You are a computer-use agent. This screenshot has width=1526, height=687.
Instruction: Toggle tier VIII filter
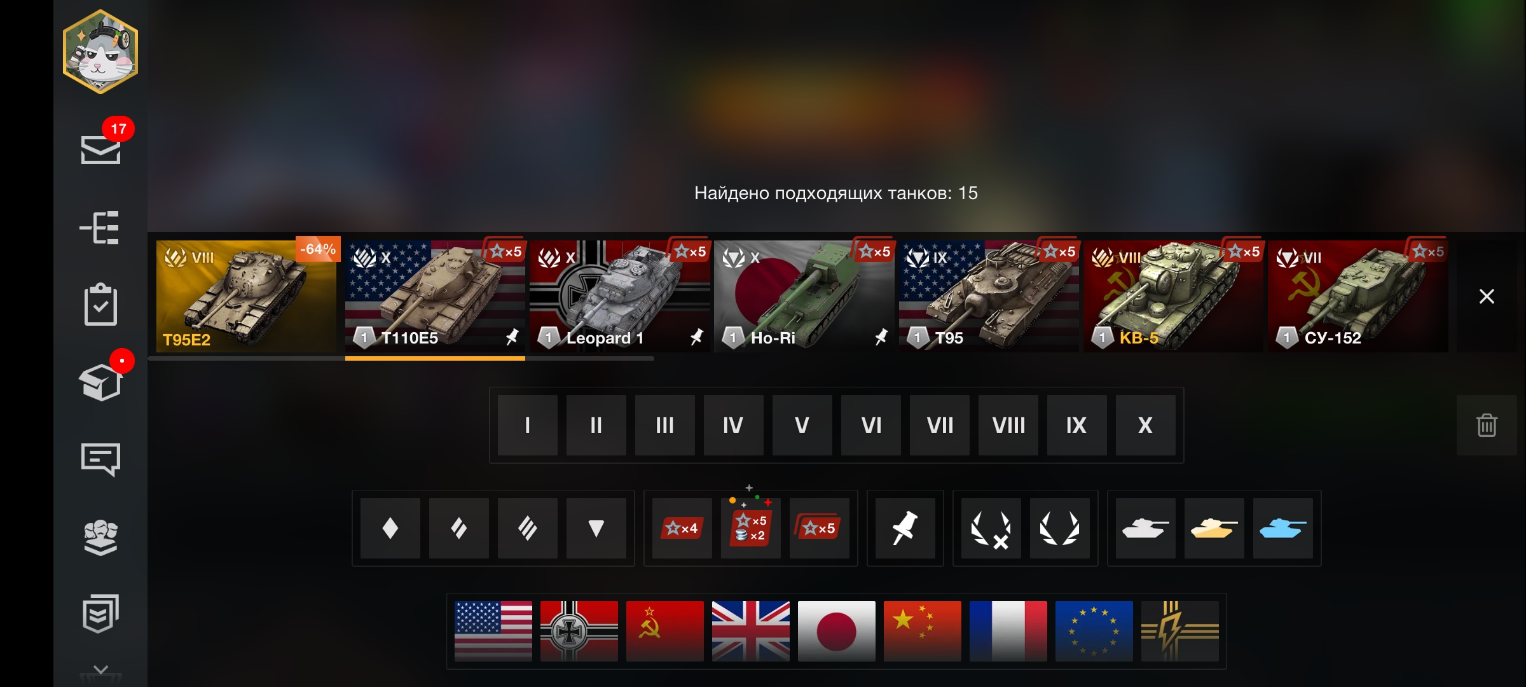(1008, 425)
